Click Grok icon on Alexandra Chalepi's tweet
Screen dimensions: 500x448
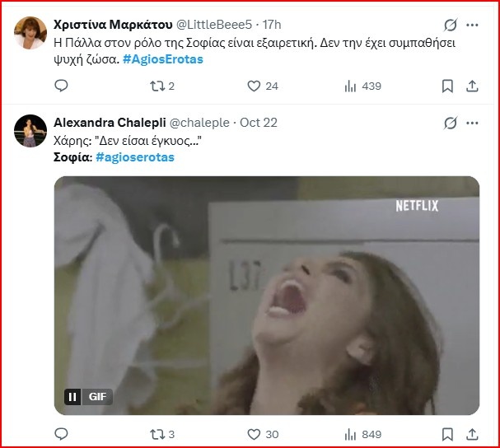coord(450,123)
